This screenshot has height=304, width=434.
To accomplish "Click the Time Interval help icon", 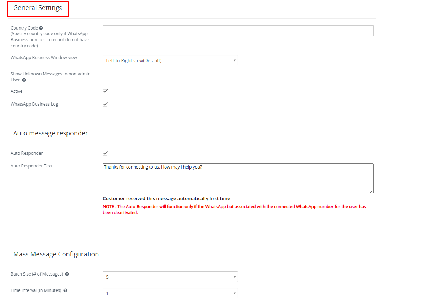I will pyautogui.click(x=65, y=290).
